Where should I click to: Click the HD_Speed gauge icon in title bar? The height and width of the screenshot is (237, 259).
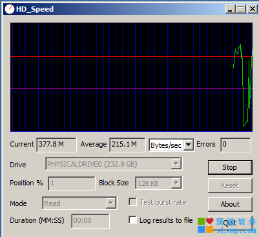pos(9,9)
